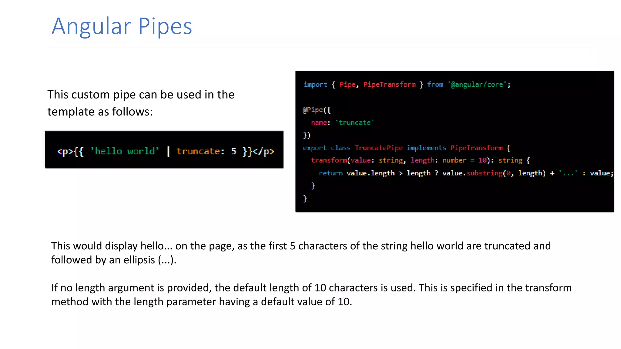Click the @Pipe decorator line
The height and width of the screenshot is (349, 621).
[x=317, y=110]
